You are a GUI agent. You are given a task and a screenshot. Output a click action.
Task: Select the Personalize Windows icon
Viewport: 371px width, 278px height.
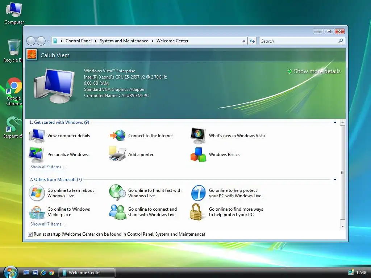click(x=36, y=154)
